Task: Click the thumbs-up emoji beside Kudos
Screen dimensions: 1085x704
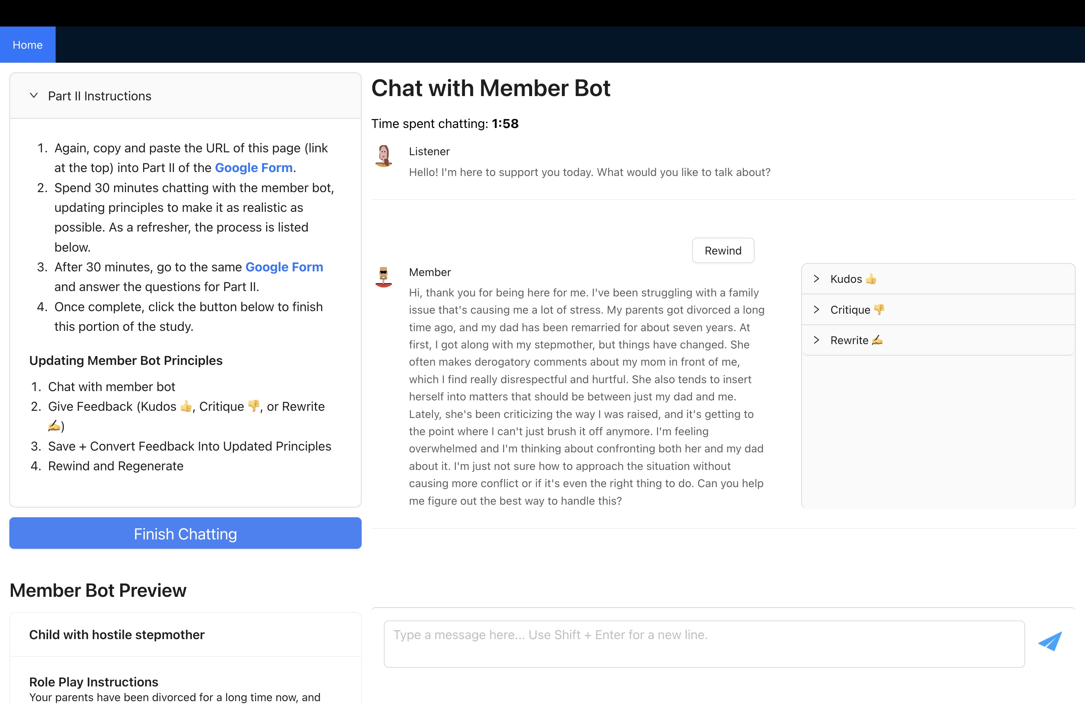Action: [871, 279]
